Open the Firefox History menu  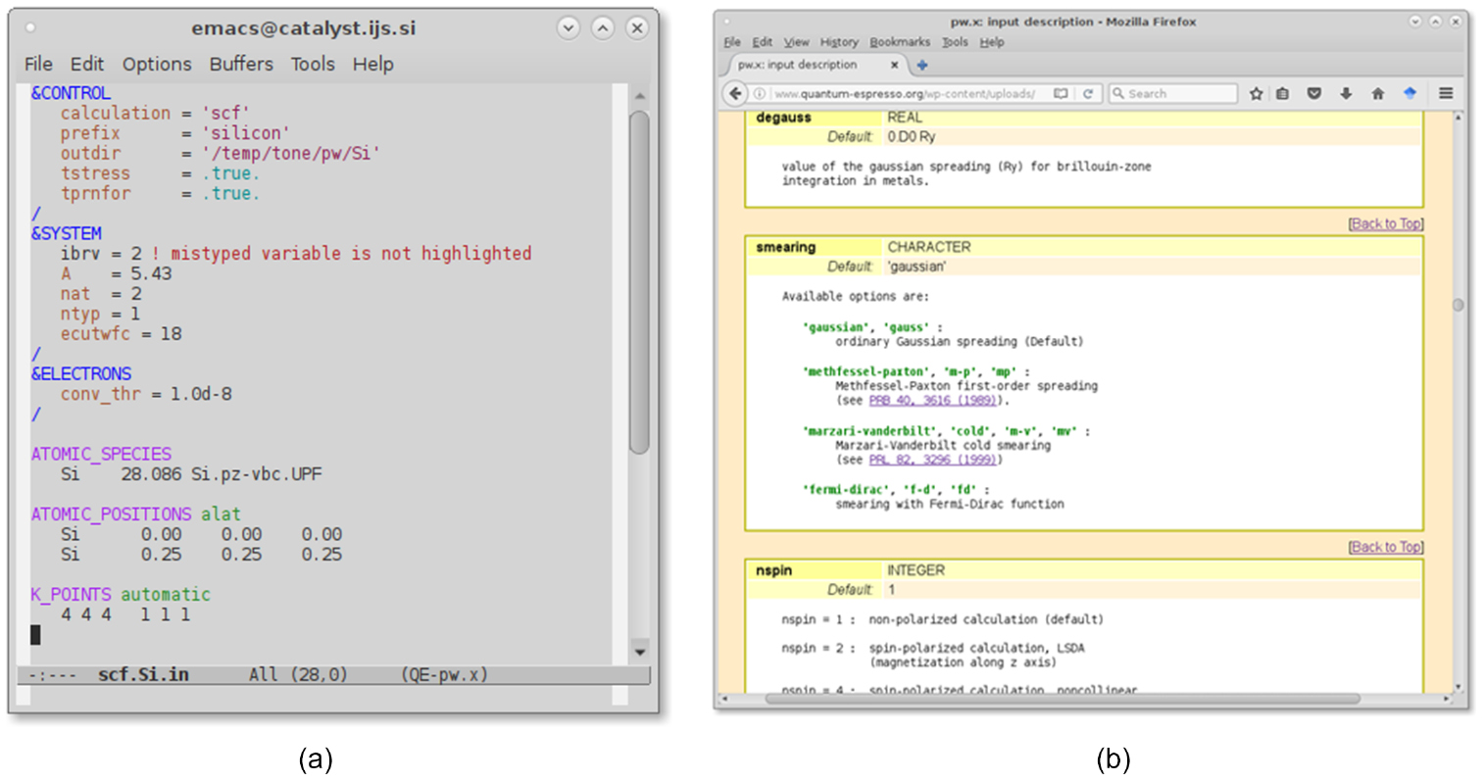[839, 42]
